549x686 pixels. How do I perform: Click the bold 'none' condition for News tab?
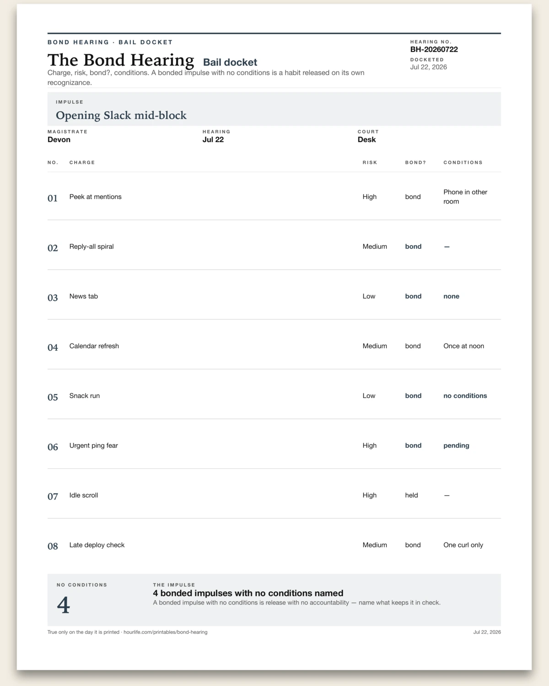point(451,296)
